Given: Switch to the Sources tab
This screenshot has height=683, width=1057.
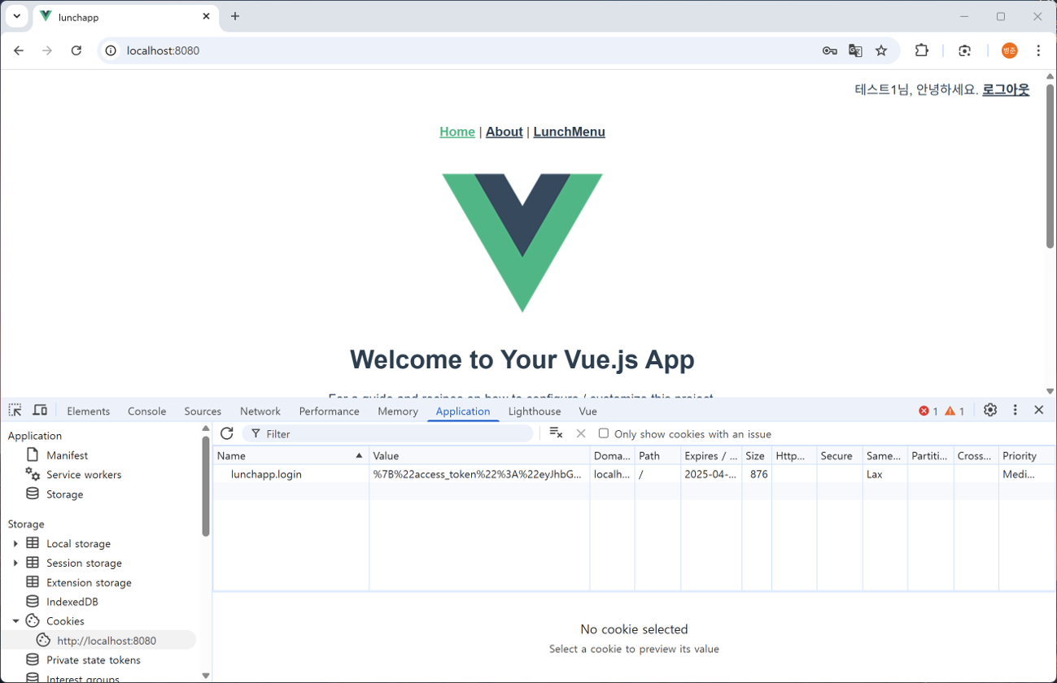Looking at the screenshot, I should [x=203, y=411].
